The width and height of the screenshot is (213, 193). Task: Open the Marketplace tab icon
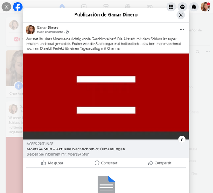click(106, 6)
